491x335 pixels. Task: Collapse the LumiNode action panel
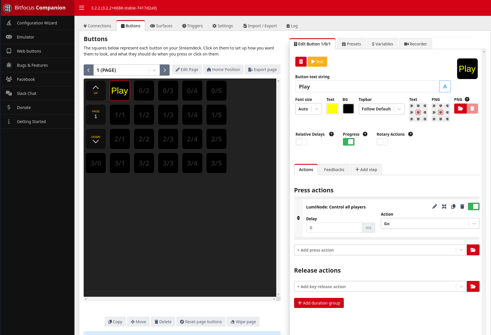(x=444, y=206)
